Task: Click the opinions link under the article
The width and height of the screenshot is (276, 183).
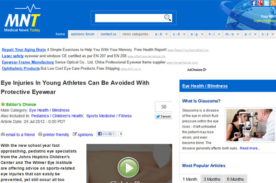Action: (x=85, y=134)
